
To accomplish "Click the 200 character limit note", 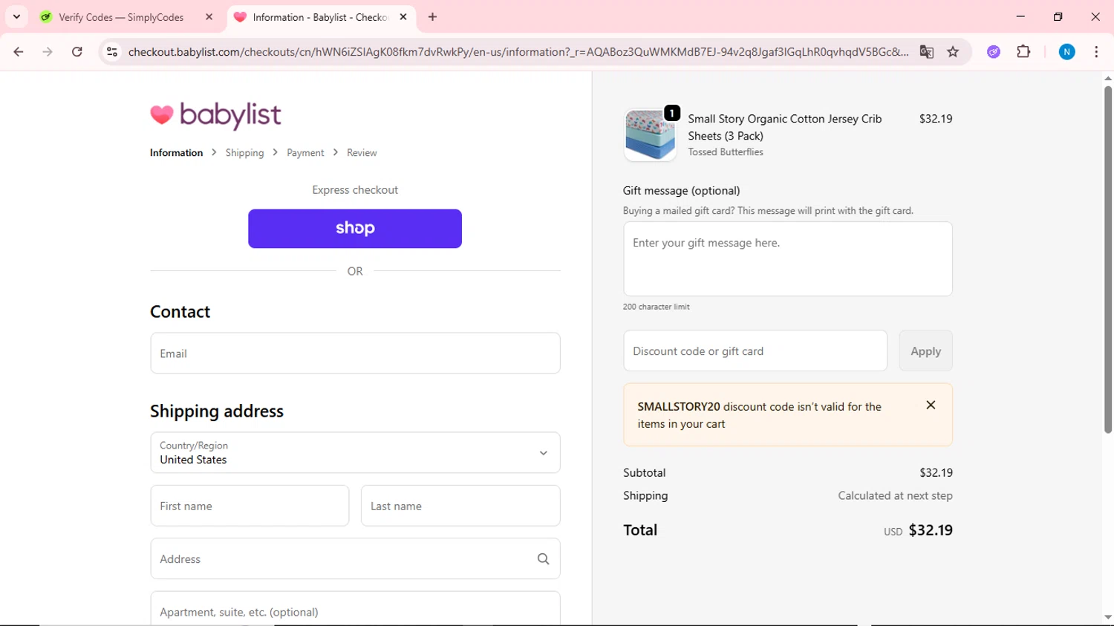I will [657, 307].
